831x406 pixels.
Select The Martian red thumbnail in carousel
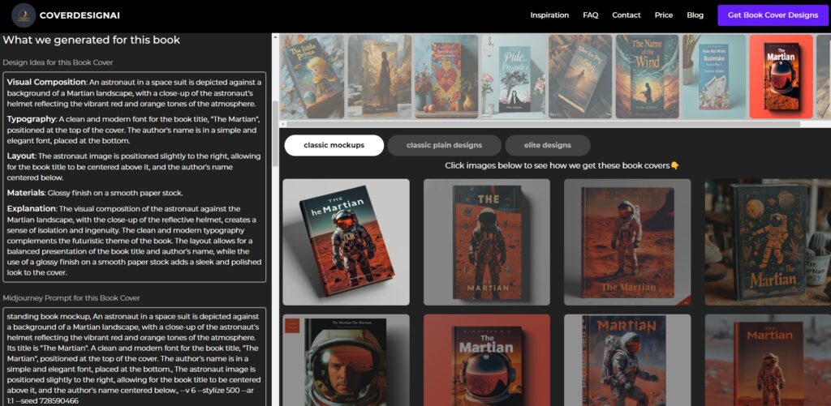pyautogui.click(x=781, y=76)
